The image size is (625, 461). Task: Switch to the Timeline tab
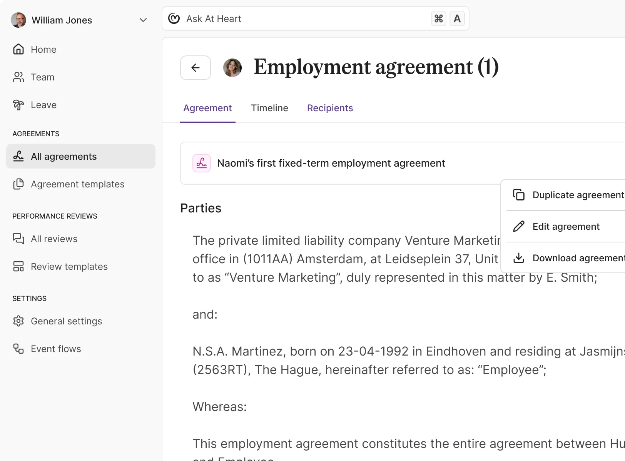click(269, 108)
